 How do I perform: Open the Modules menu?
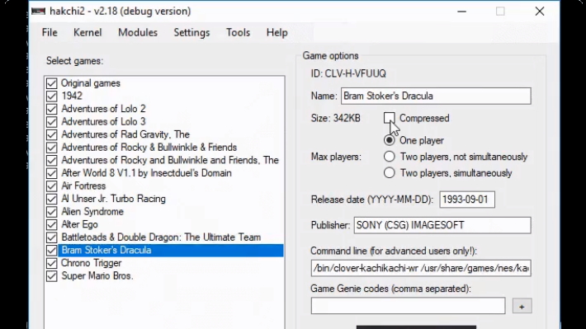(x=138, y=32)
